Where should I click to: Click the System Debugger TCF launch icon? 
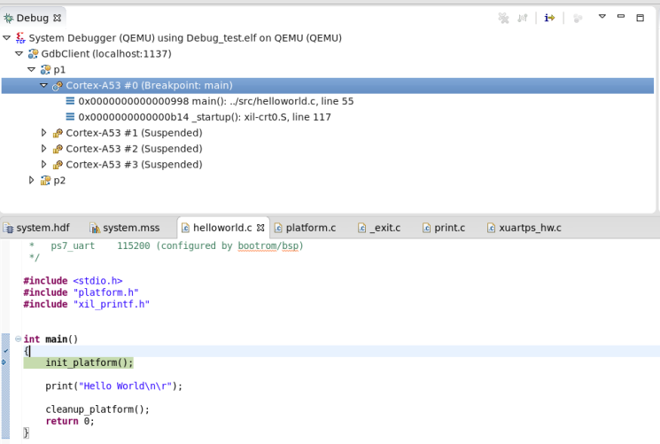pyautogui.click(x=20, y=38)
